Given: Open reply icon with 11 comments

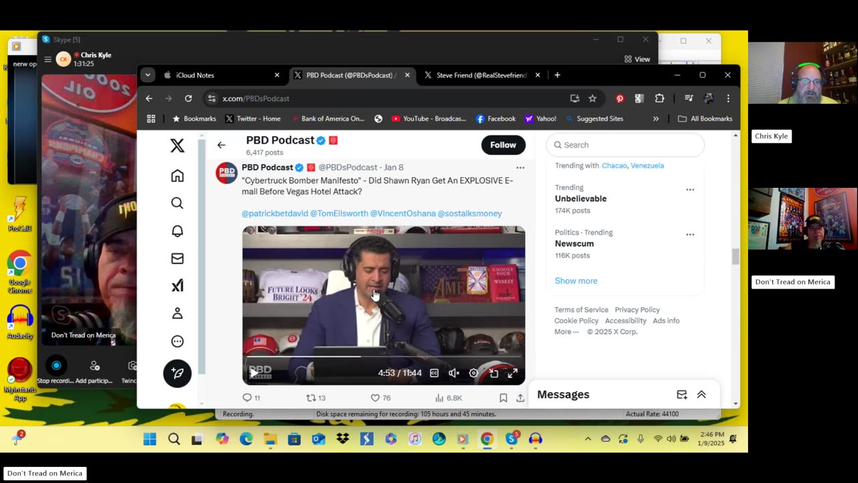Looking at the screenshot, I should click(x=251, y=398).
